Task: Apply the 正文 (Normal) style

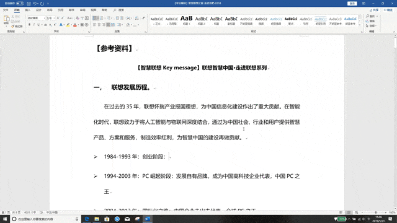Action: (157, 20)
